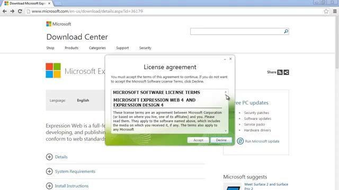Select the Download Microsoft Expression browser tab
This screenshot has width=339, height=190.
(x=27, y=4)
